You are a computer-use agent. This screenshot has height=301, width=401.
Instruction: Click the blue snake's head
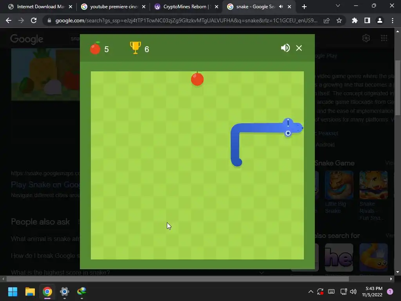click(292, 127)
